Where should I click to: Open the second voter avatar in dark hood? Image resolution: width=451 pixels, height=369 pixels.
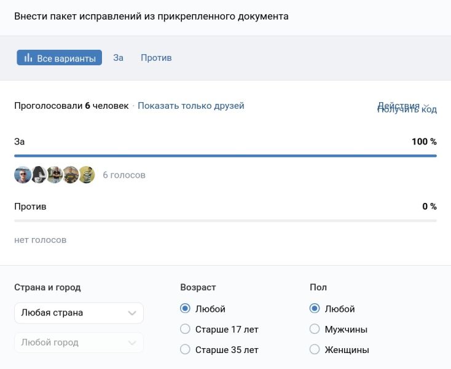(x=39, y=175)
